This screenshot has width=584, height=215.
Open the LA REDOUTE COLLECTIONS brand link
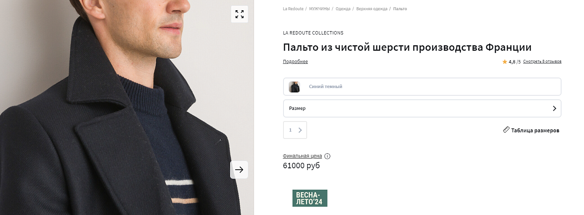coord(313,33)
